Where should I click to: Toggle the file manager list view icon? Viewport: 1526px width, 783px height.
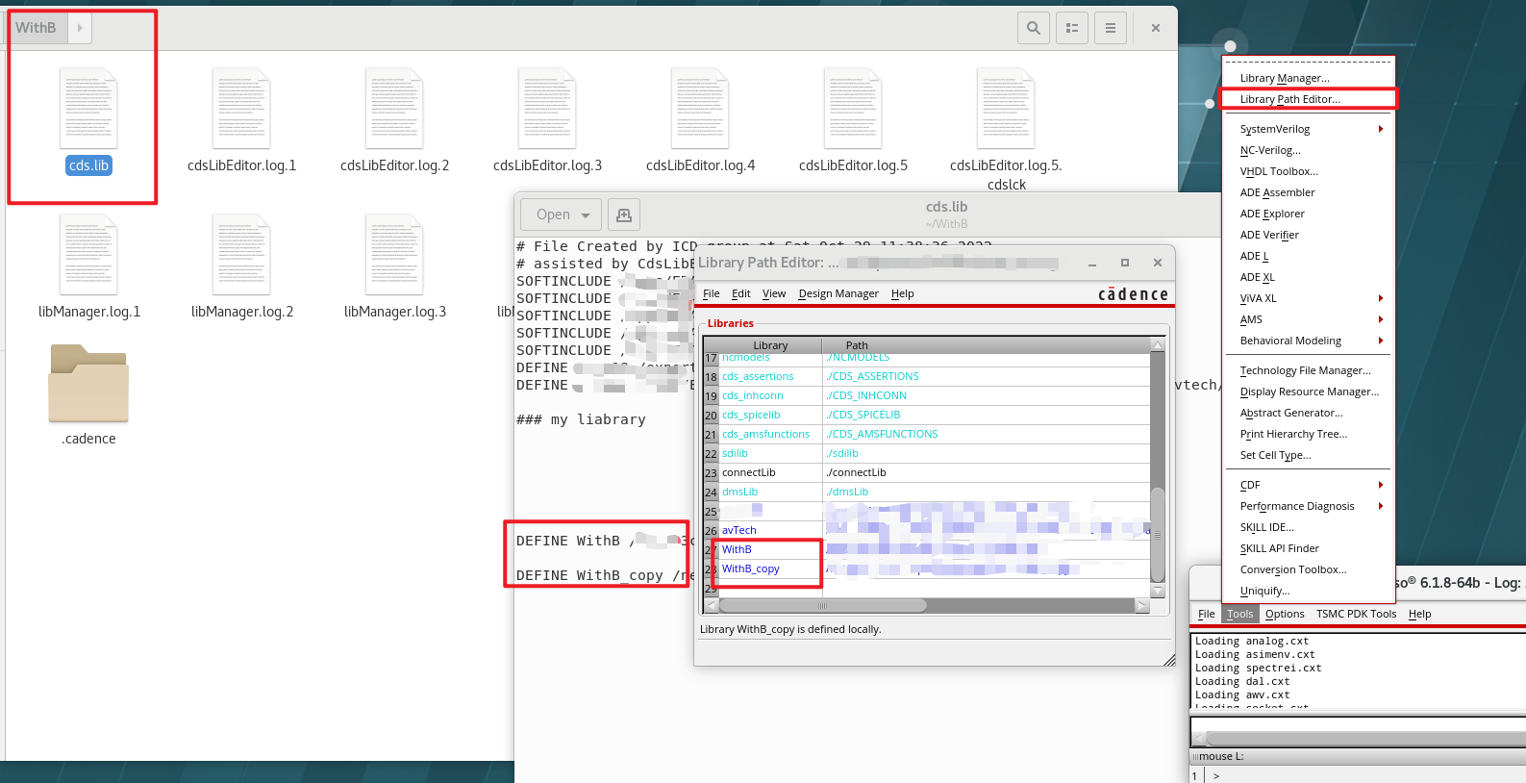[1072, 28]
